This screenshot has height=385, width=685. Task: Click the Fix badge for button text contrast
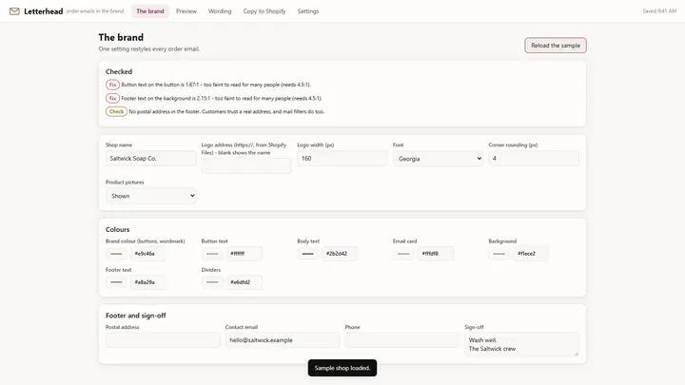pos(112,85)
